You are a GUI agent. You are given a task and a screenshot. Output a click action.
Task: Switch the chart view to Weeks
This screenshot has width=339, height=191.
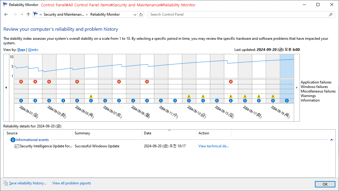coord(33,50)
